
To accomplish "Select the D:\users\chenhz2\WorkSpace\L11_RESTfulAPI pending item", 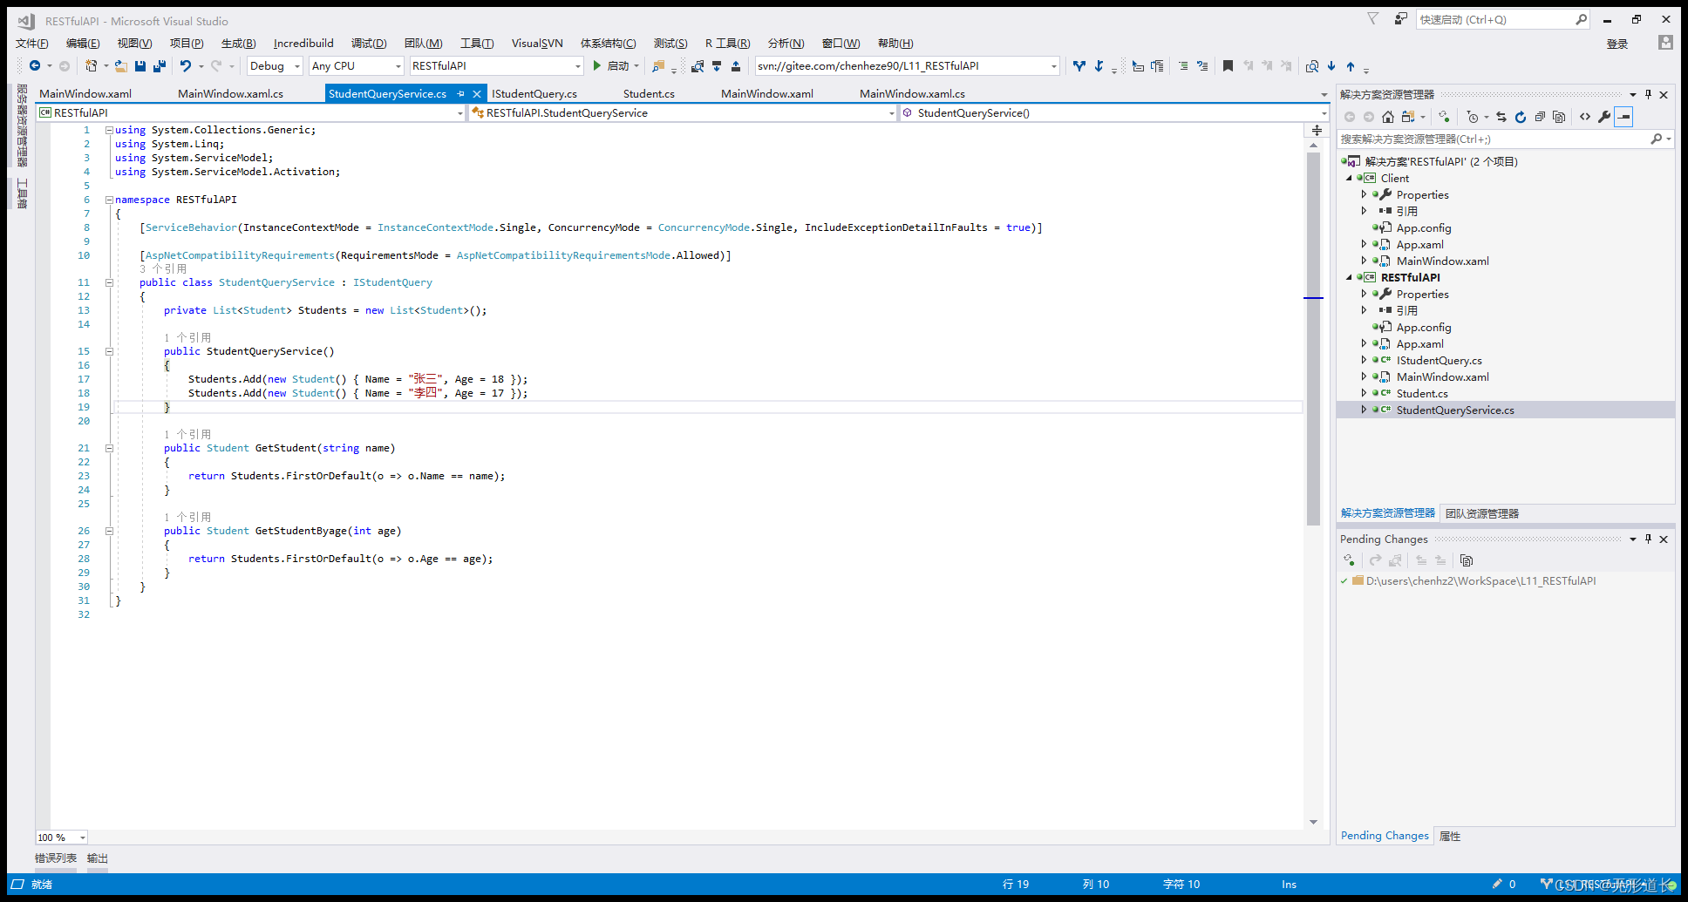I will (x=1480, y=580).
